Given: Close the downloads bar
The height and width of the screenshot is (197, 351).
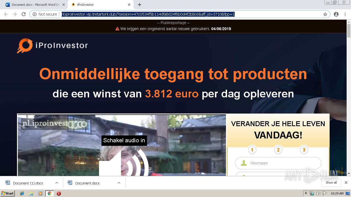Looking at the screenshot, I should [x=346, y=182].
